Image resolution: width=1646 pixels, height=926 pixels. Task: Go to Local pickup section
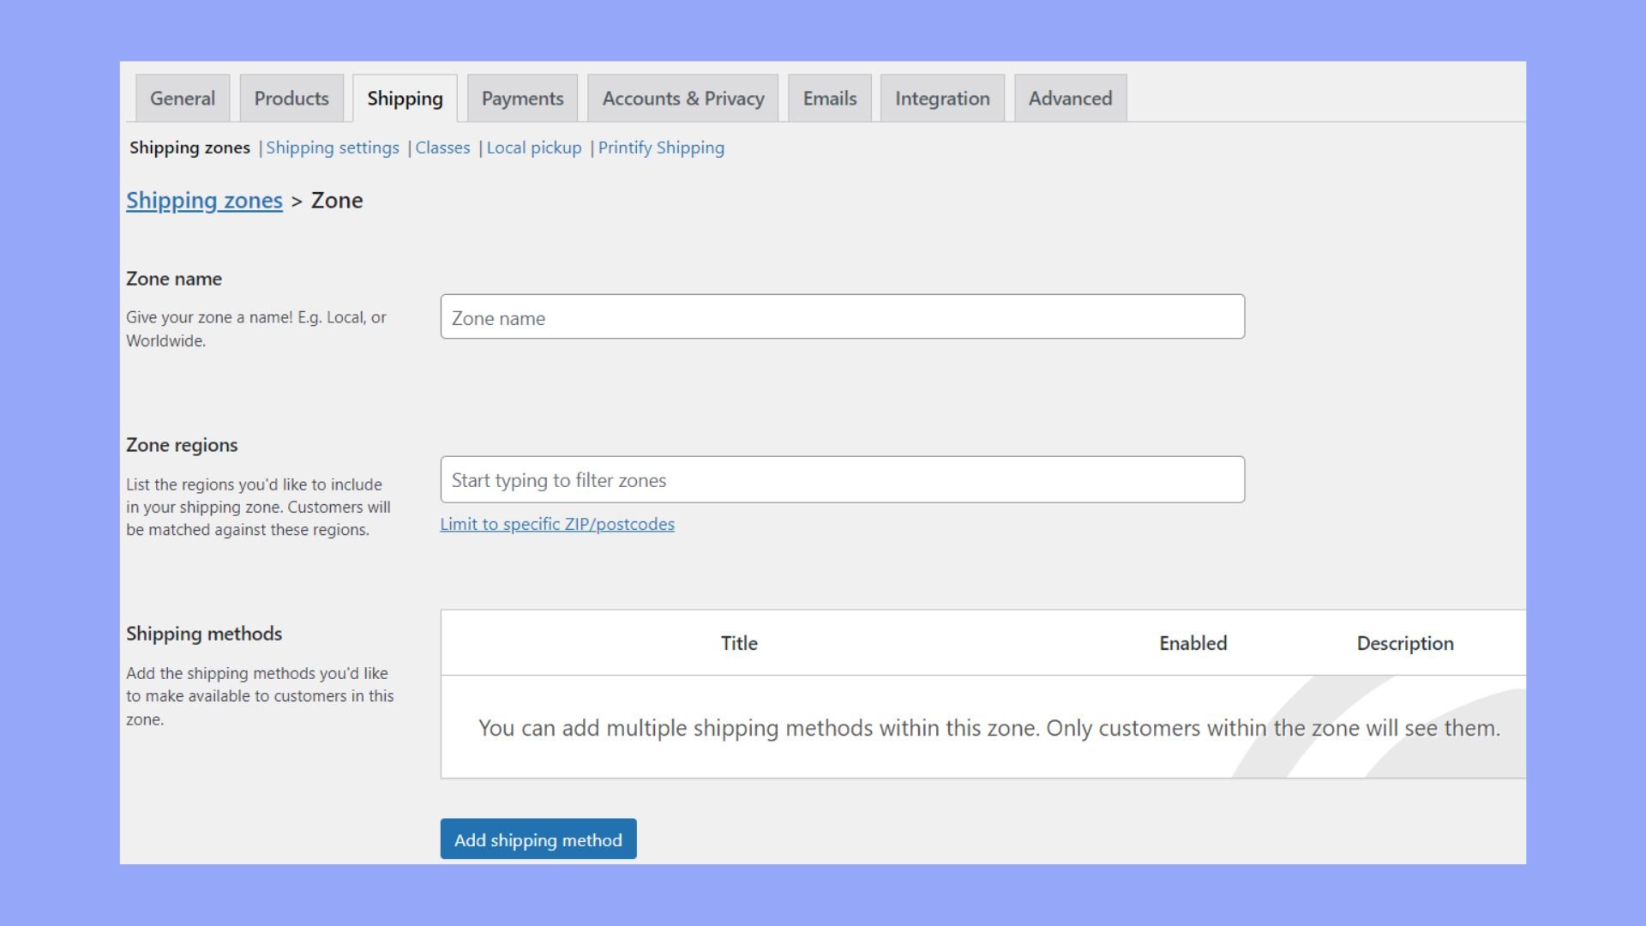(x=533, y=147)
